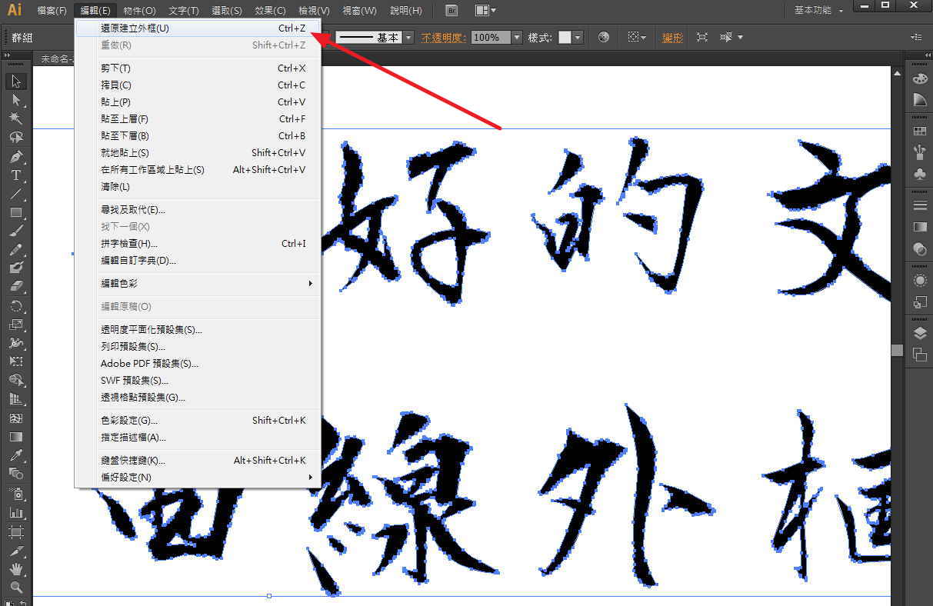Open the 檔案(F) menu
Image resolution: width=933 pixels, height=606 pixels.
click(52, 11)
